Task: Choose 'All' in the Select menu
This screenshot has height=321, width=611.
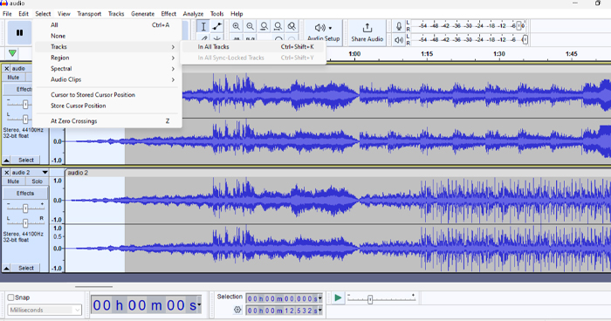Action: point(107,25)
